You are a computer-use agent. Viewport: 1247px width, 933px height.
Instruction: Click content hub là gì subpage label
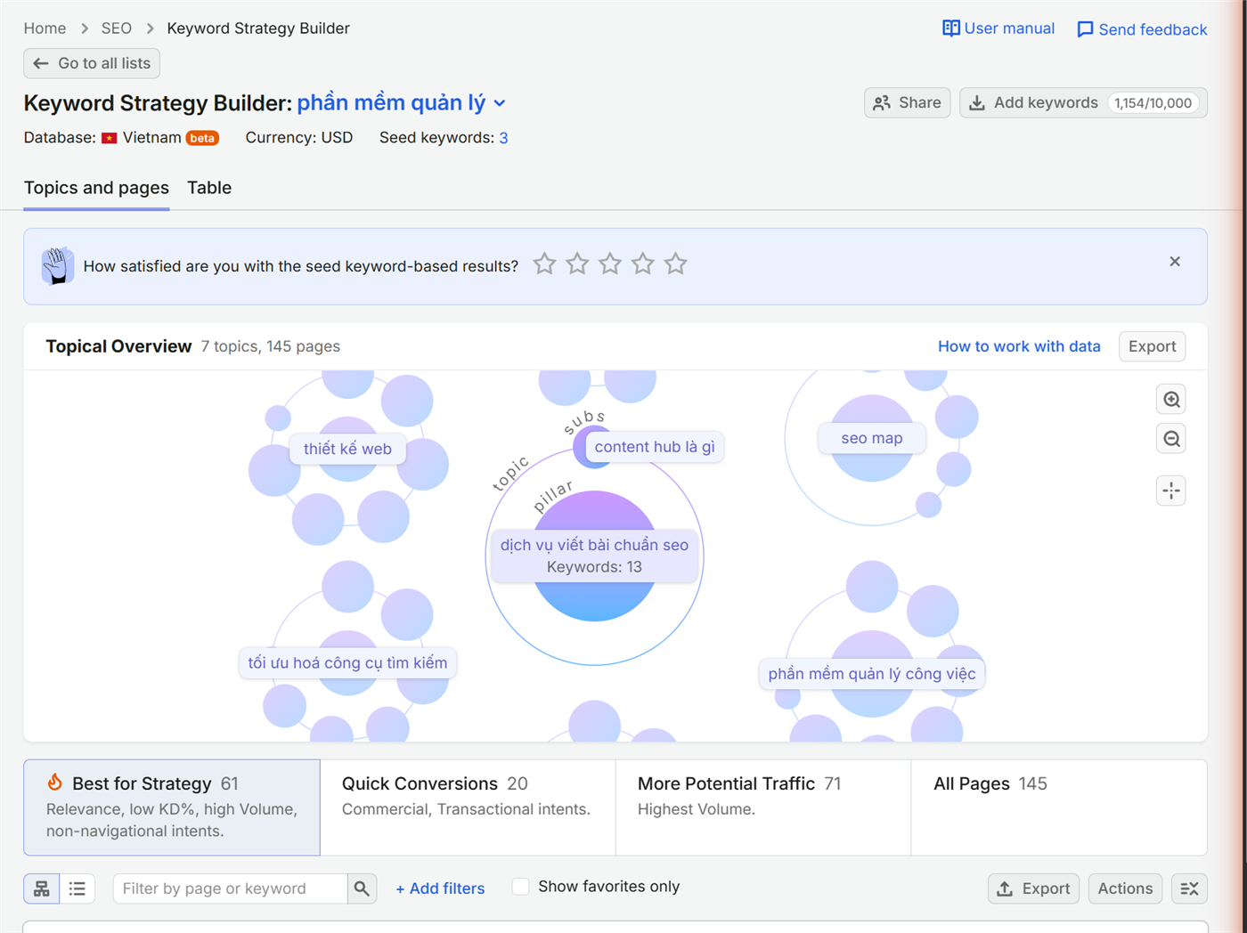click(655, 447)
